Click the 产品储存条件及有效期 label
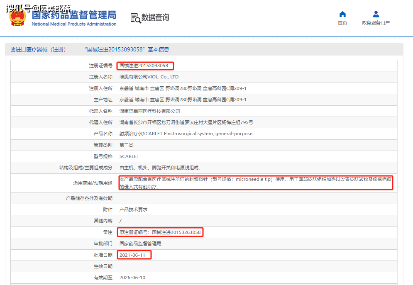This screenshot has height=285, width=413. [x=89, y=198]
